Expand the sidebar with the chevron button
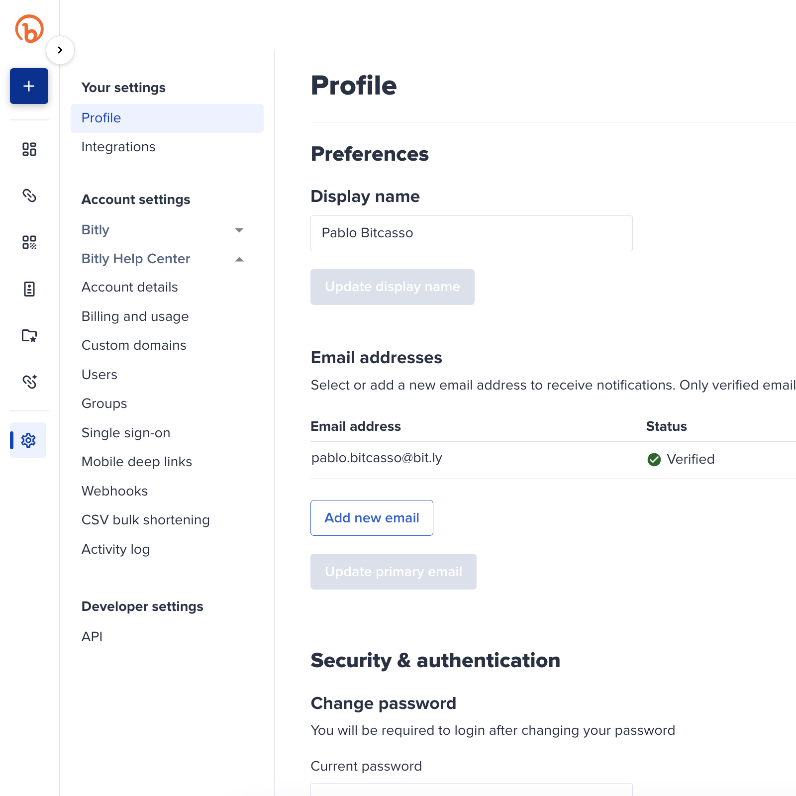This screenshot has width=796, height=796. (60, 50)
